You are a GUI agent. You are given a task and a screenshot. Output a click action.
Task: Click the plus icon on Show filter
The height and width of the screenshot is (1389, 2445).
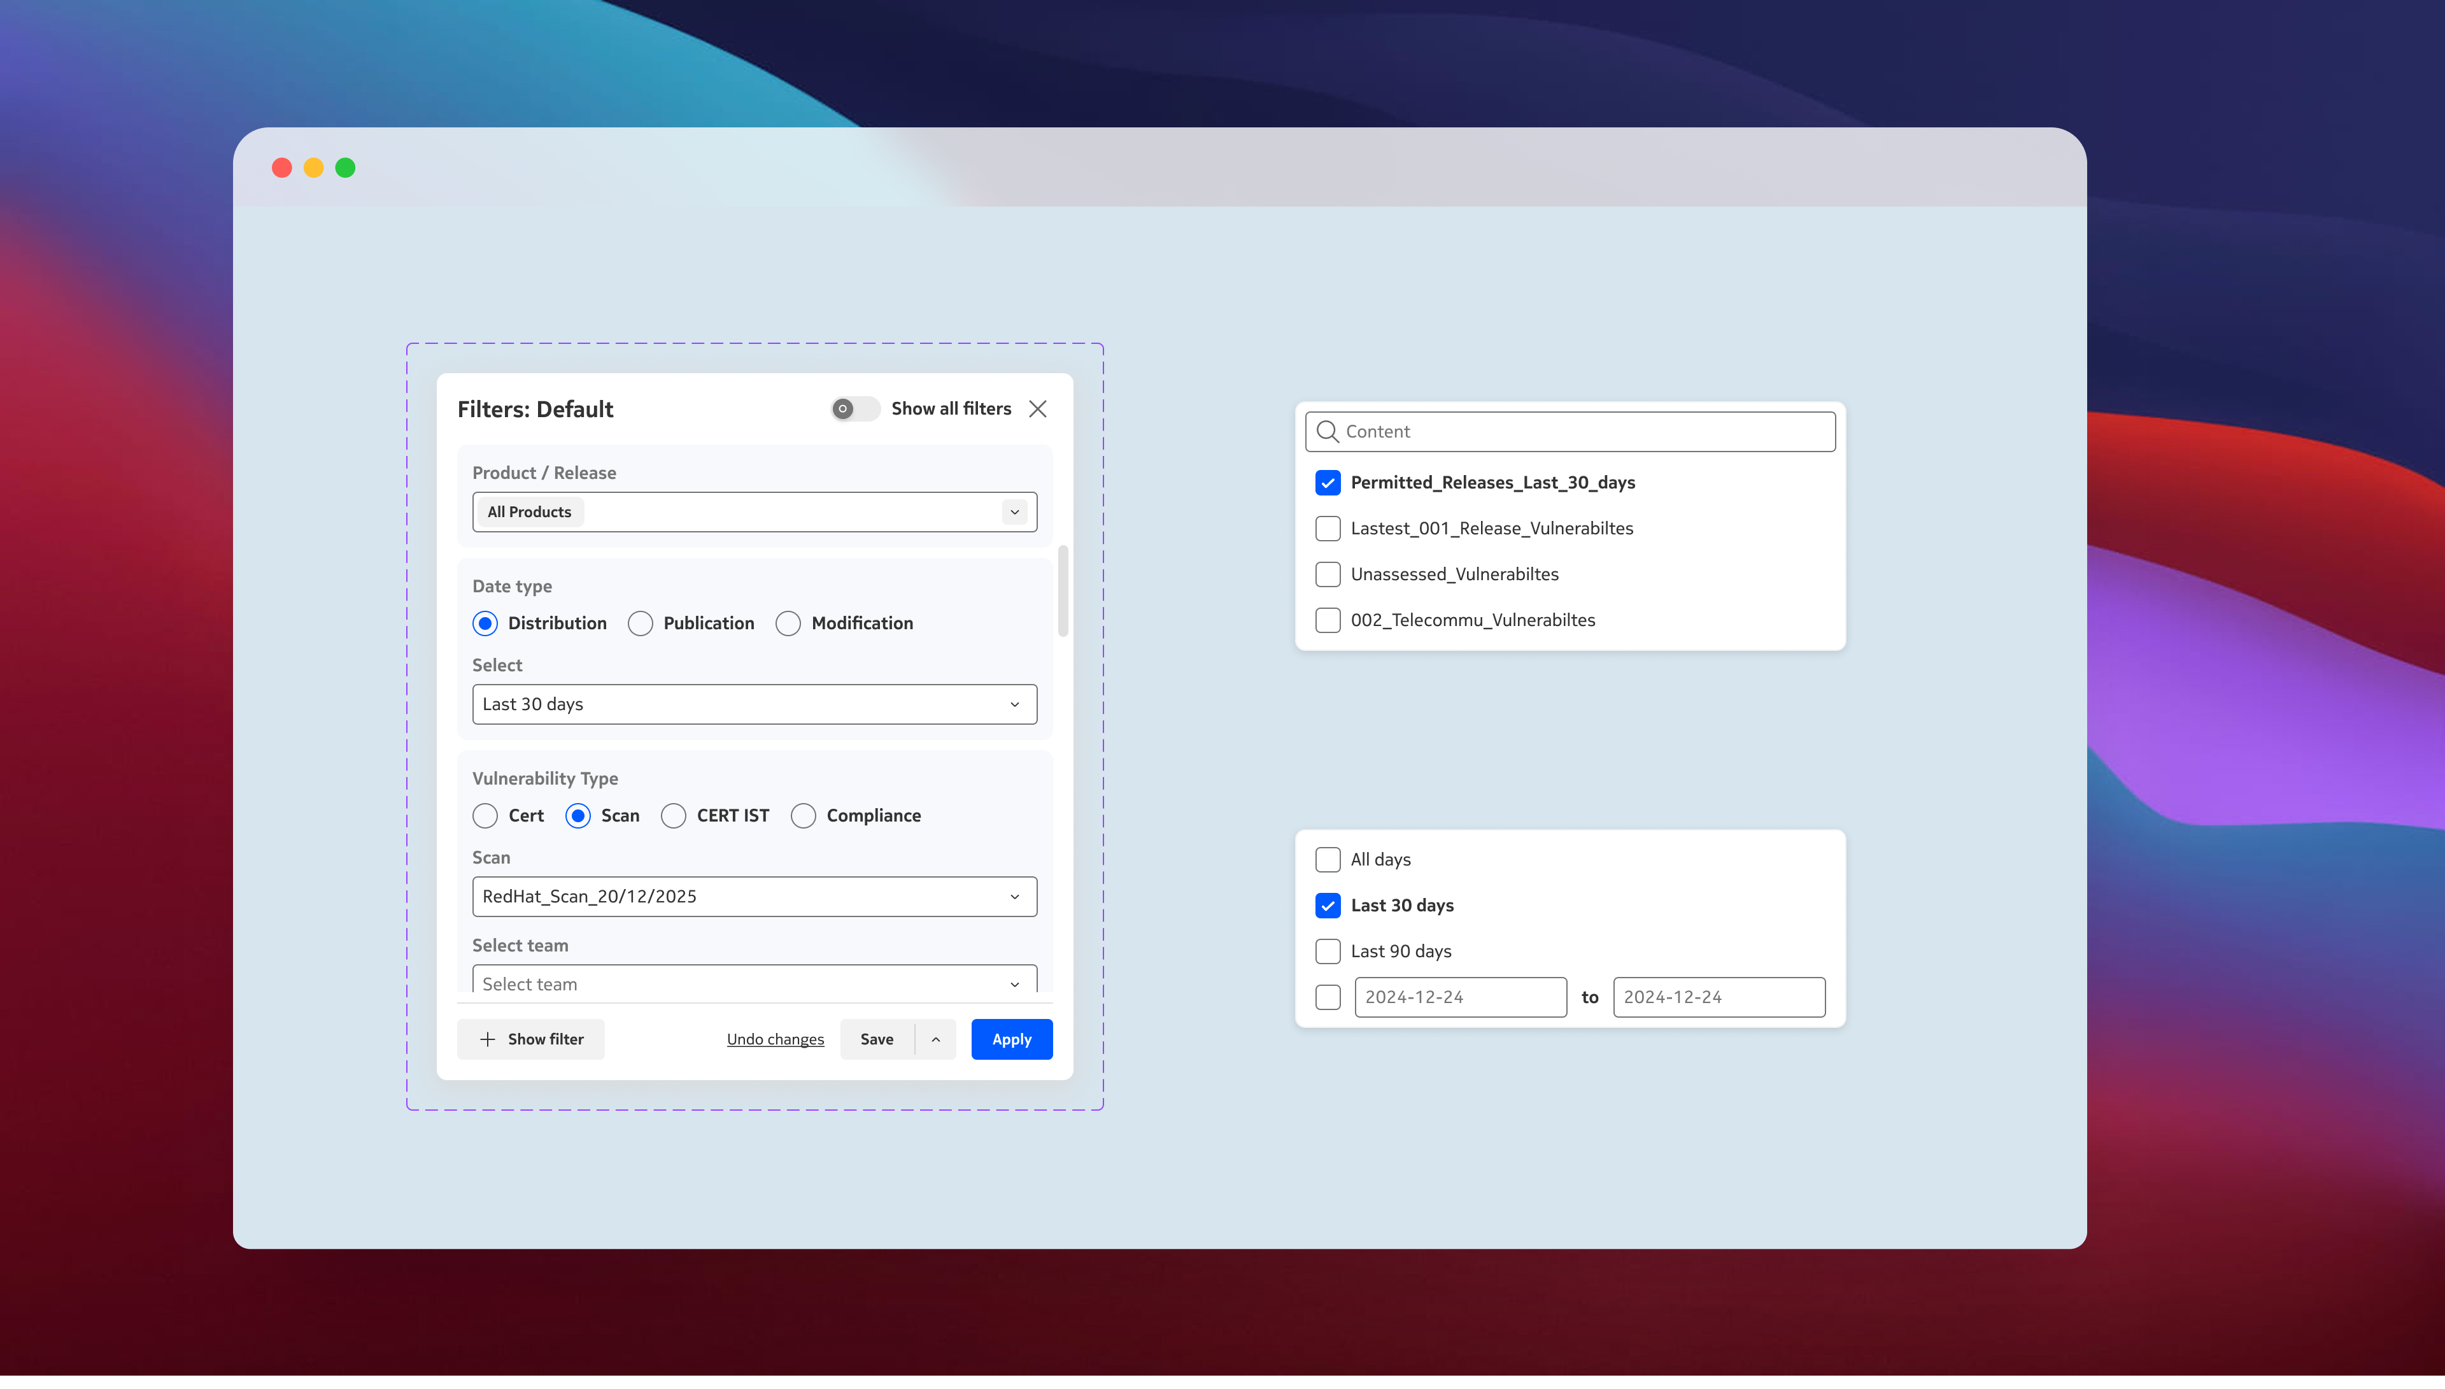click(487, 1039)
